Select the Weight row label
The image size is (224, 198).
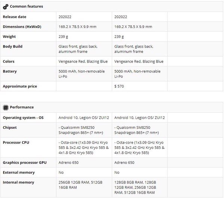9,36
